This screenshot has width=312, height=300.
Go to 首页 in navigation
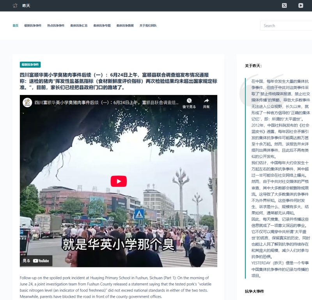point(15,26)
